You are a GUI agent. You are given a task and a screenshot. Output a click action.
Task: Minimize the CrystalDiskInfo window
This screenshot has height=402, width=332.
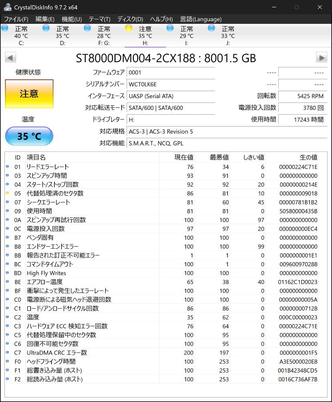coord(274,7)
